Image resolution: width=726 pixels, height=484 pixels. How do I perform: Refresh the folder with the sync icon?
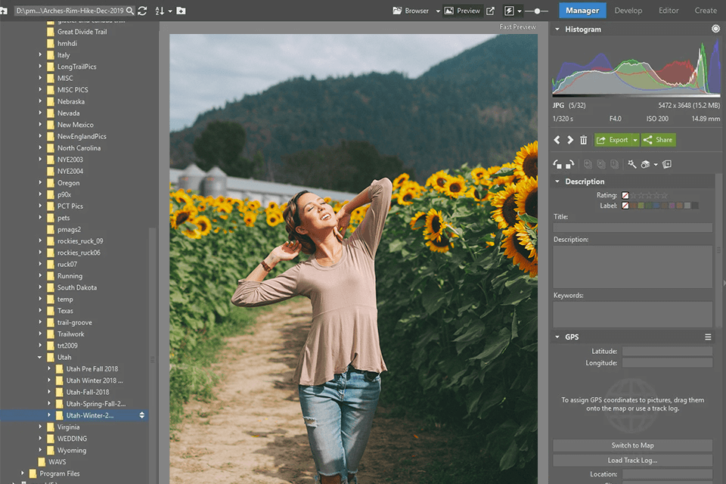pyautogui.click(x=142, y=11)
